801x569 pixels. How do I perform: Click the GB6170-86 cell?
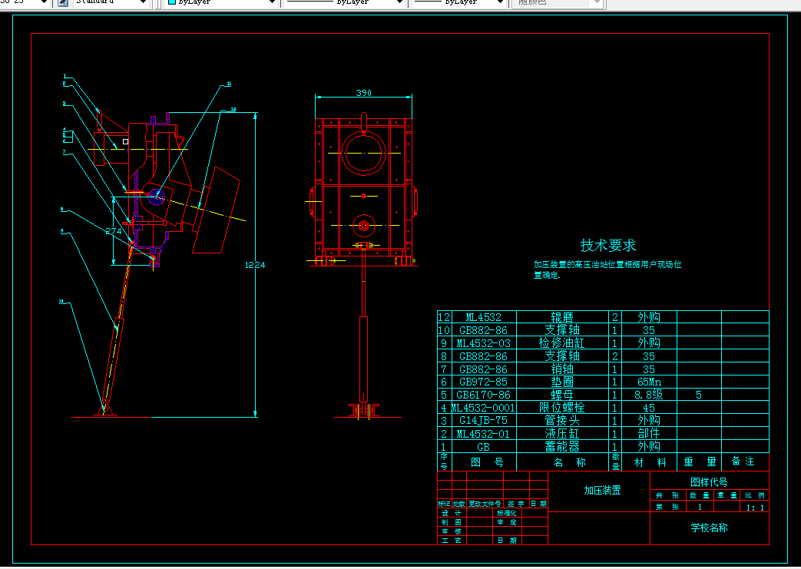tap(483, 395)
